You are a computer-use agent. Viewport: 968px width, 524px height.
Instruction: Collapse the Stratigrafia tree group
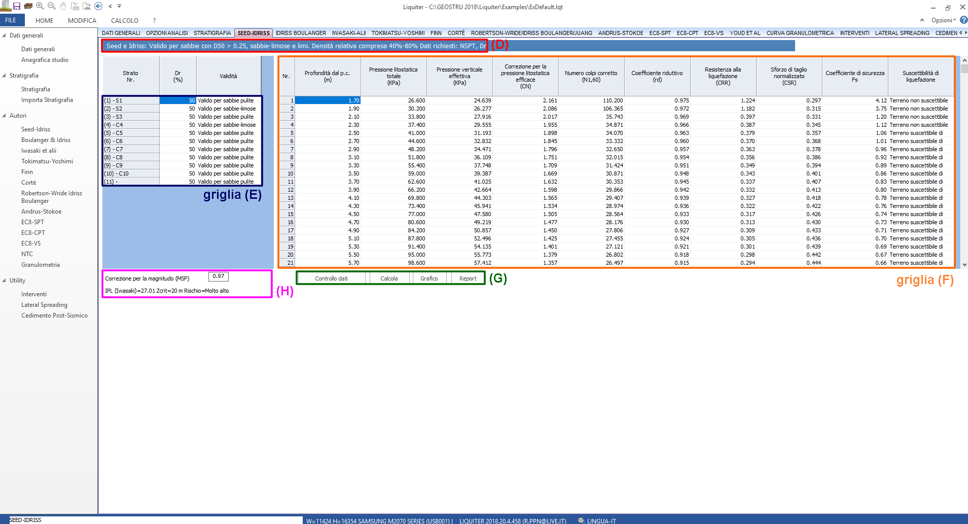point(4,76)
